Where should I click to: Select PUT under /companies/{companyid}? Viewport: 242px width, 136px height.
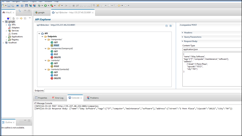tap(56, 54)
